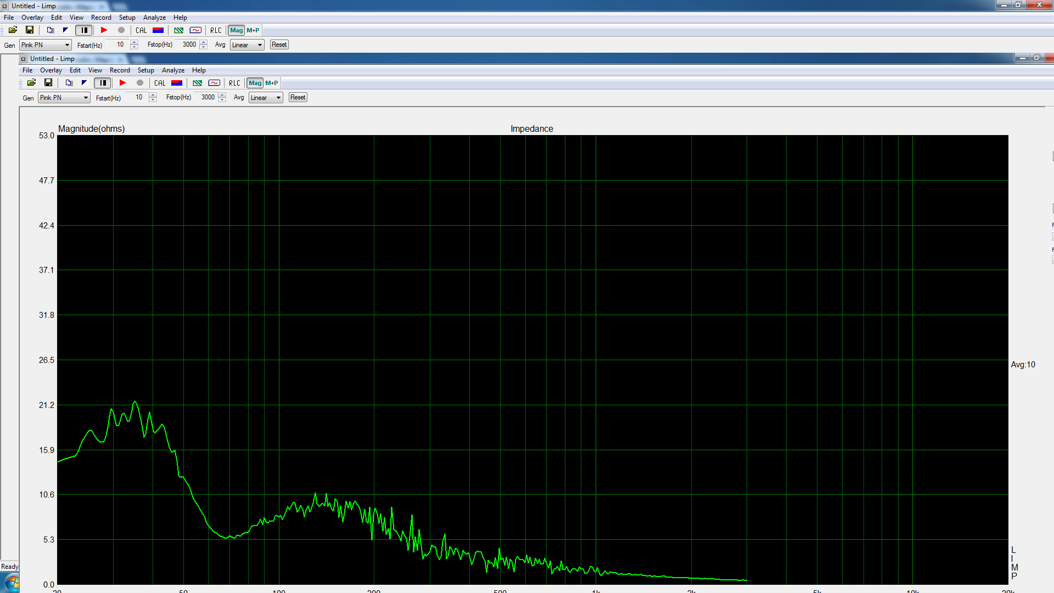Image resolution: width=1054 pixels, height=593 pixels.
Task: Pause button in back window toolbar
Action: pyautogui.click(x=84, y=30)
